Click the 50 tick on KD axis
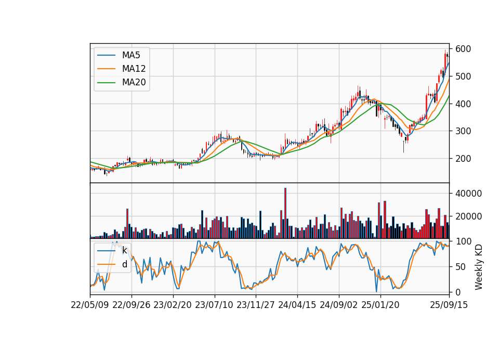This screenshot has width=499, height=359. click(x=461, y=267)
